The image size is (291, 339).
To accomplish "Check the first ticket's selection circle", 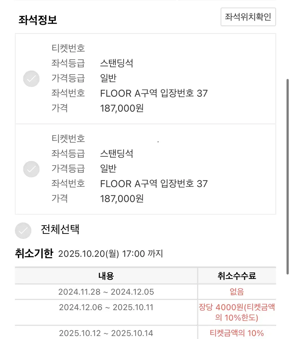I will point(31,79).
